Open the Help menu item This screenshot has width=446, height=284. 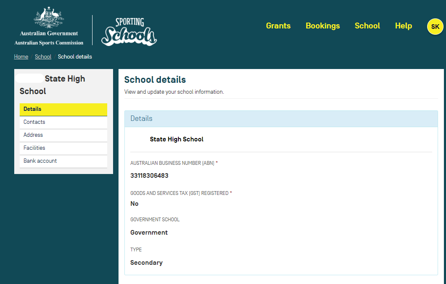(x=403, y=26)
